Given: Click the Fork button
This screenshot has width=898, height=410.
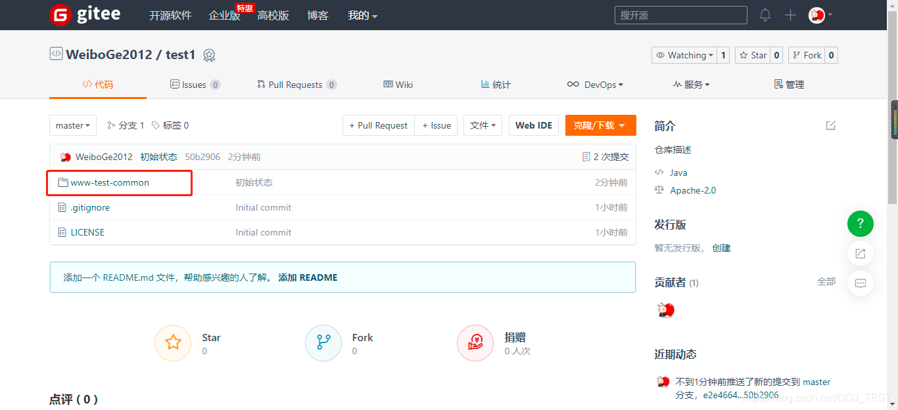Looking at the screenshot, I should tap(807, 55).
